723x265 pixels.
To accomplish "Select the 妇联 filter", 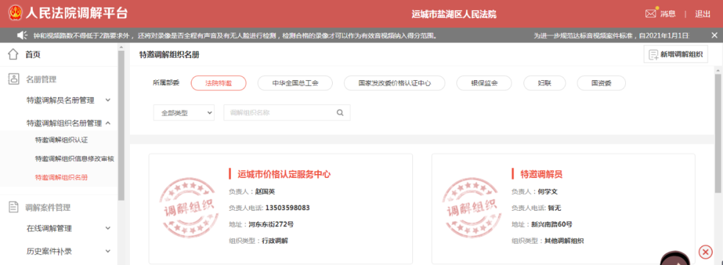I will [544, 84].
